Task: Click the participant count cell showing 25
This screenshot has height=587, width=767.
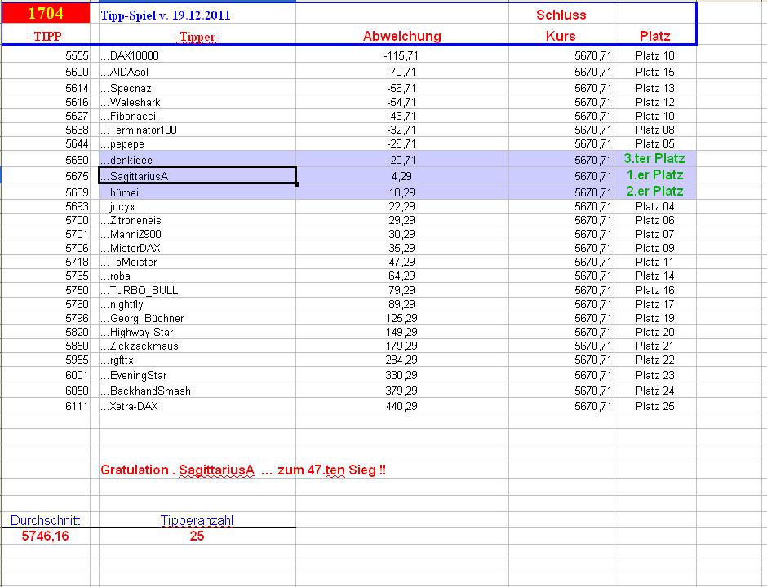Action: click(x=197, y=536)
